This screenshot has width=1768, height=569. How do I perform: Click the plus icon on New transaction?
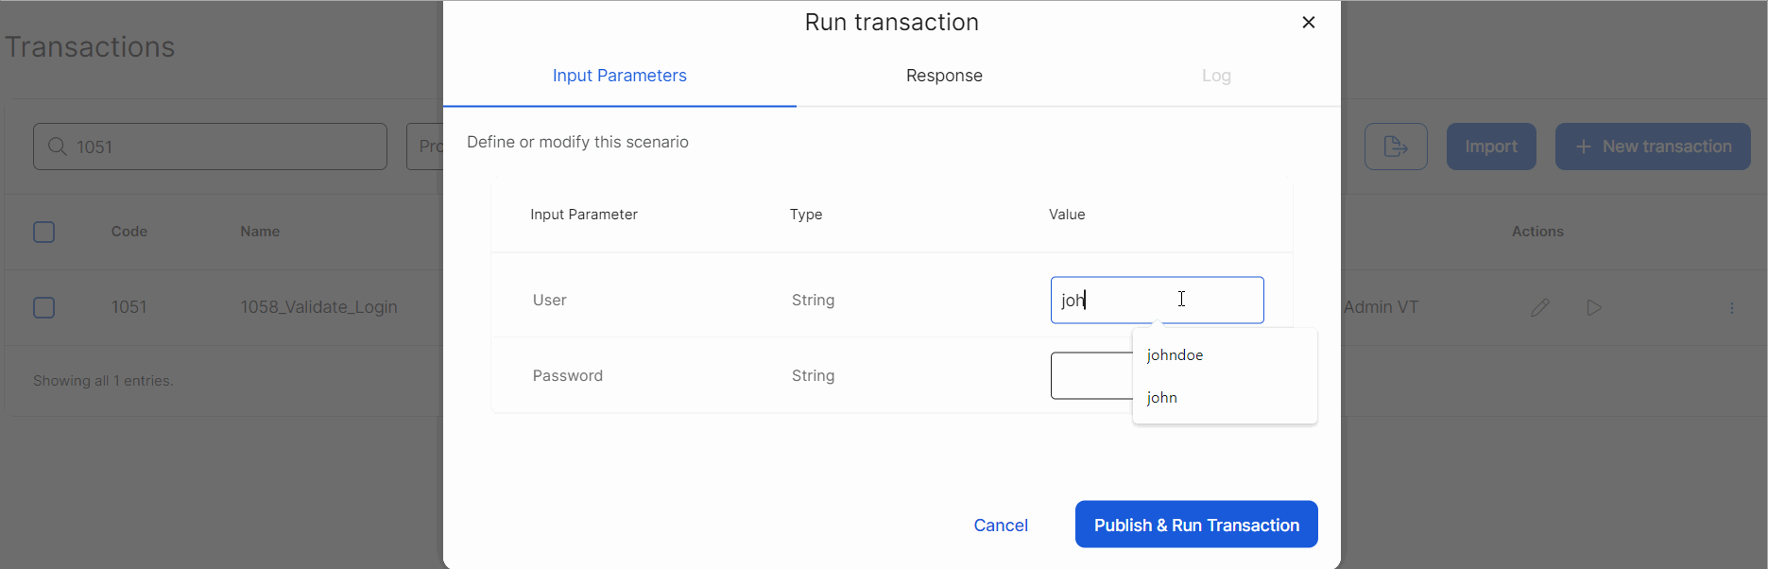coord(1583,147)
